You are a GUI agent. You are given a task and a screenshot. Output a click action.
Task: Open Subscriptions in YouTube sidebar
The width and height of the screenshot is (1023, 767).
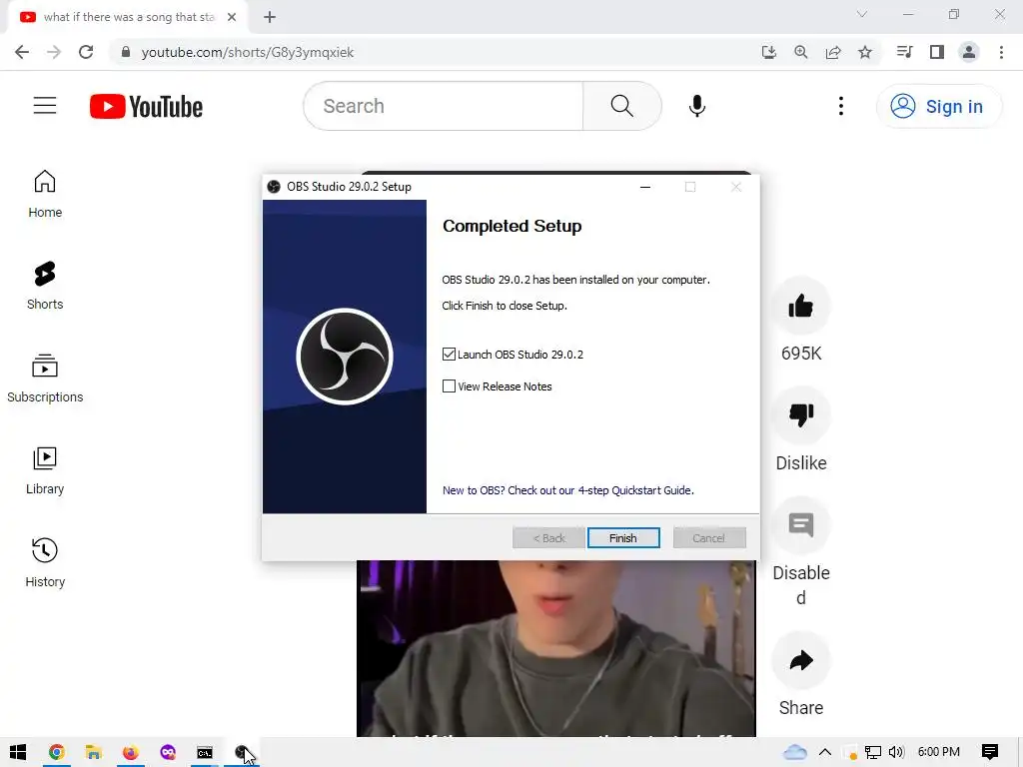click(x=45, y=379)
